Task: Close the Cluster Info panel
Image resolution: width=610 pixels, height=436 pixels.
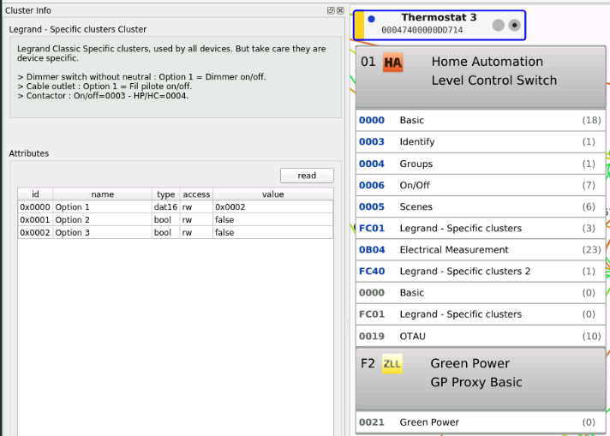Action: click(x=340, y=10)
